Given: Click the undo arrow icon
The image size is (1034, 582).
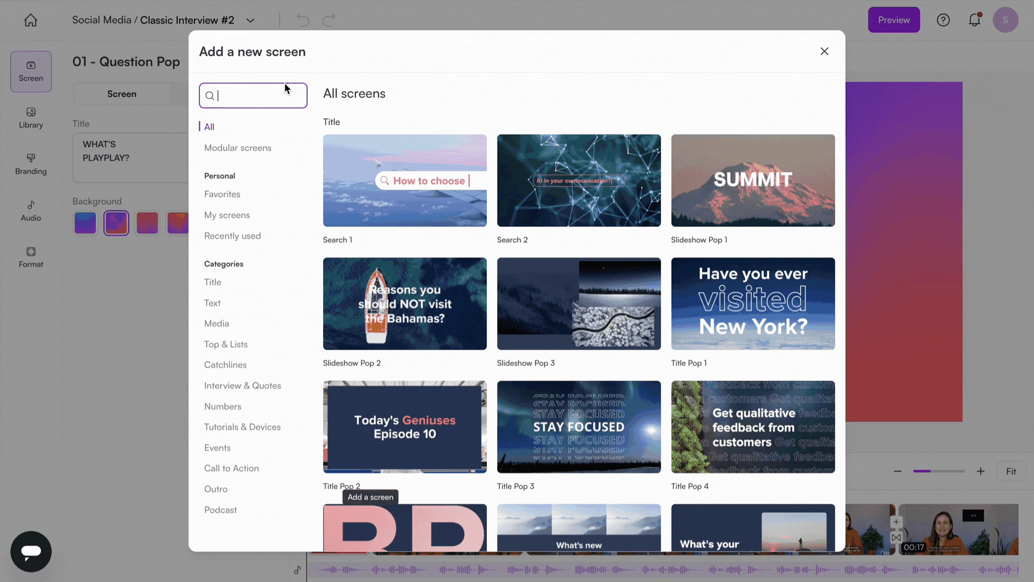Looking at the screenshot, I should coord(303,20).
